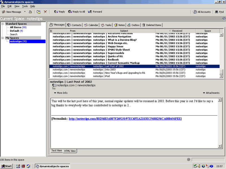
Task: Open the Tools menu
Action: [25, 6]
